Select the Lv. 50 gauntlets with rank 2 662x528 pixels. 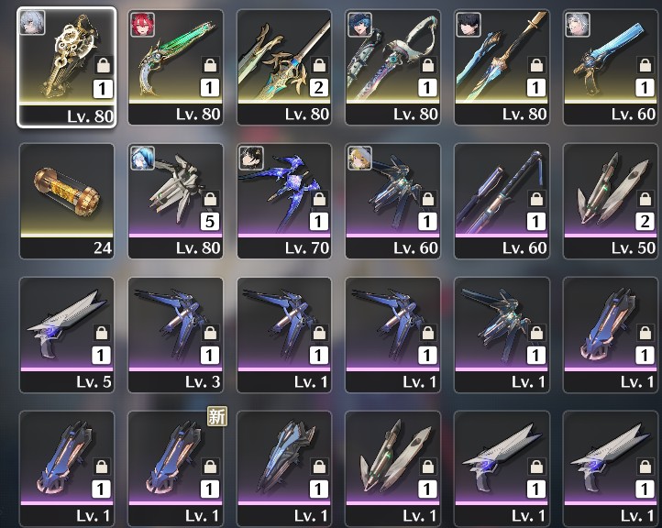[610, 201]
